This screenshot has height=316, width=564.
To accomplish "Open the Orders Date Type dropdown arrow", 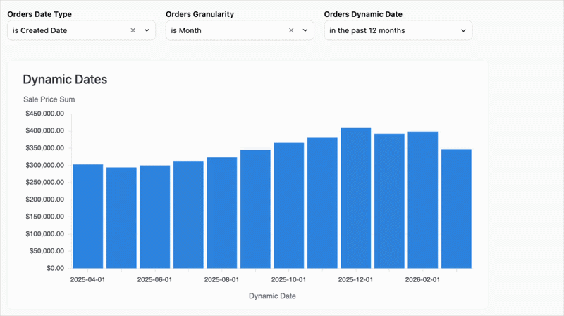I will [147, 30].
